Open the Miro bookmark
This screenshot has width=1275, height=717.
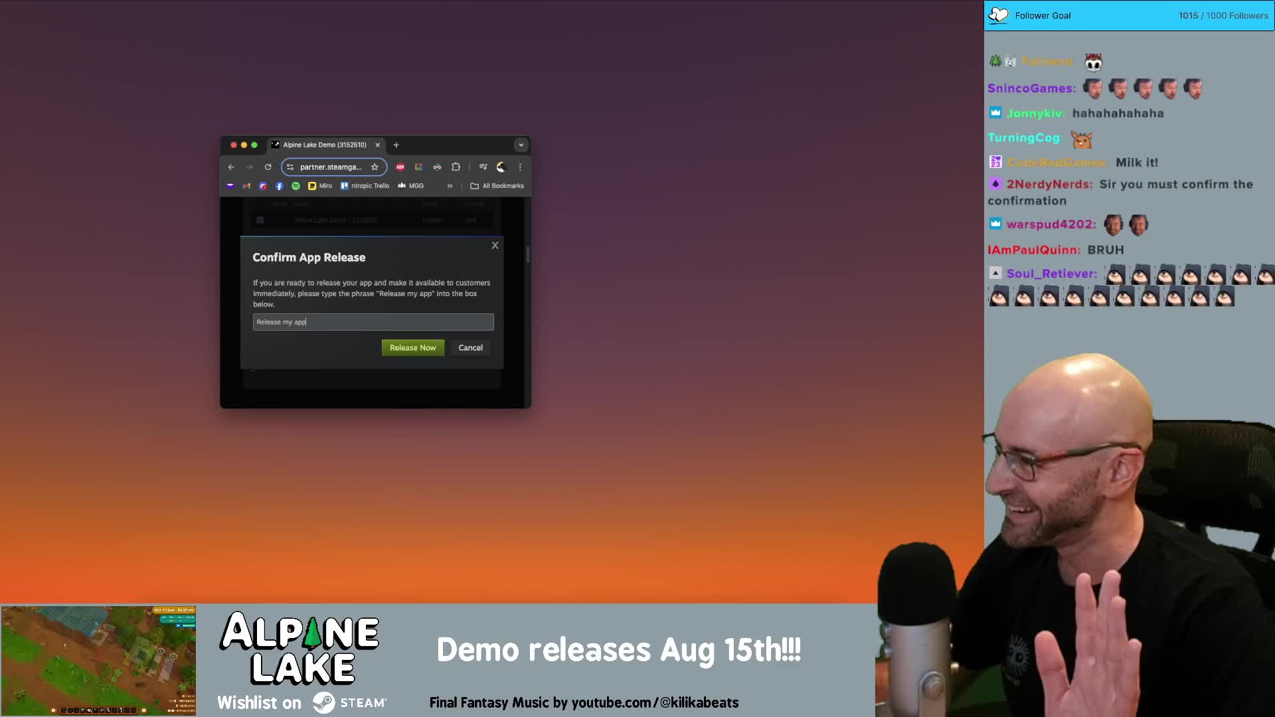point(320,186)
